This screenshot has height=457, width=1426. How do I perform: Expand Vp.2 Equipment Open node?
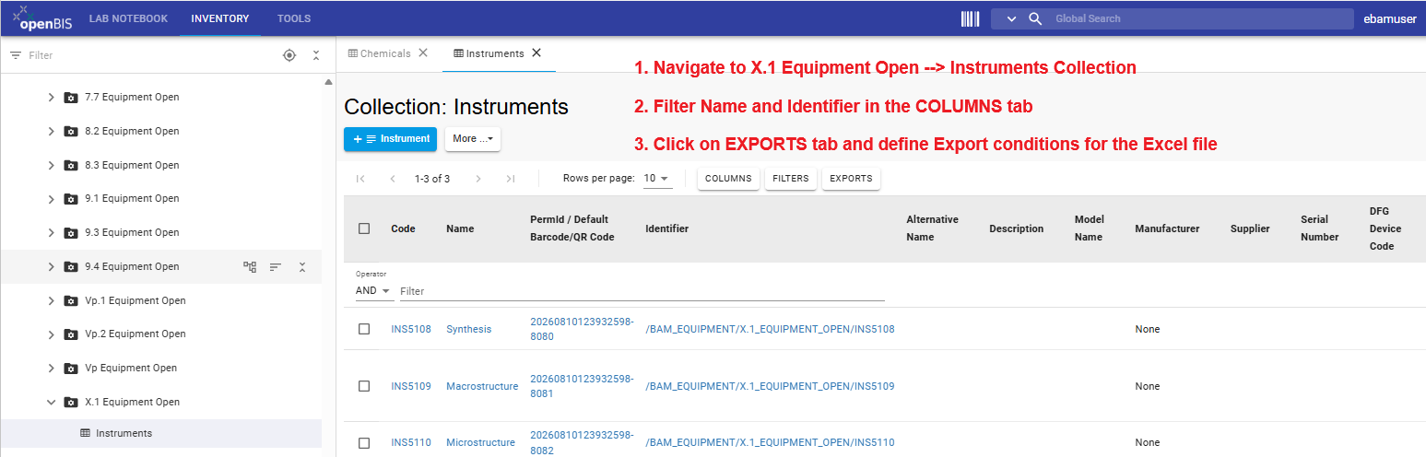[51, 334]
